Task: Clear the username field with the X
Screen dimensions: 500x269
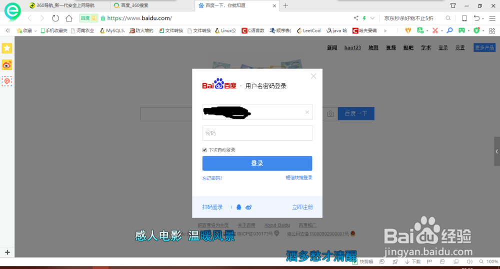Action: pos(307,112)
